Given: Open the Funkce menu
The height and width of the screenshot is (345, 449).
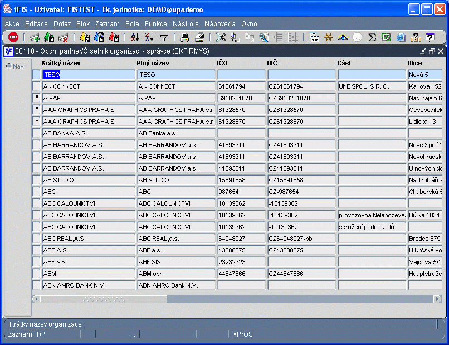Looking at the screenshot, I should click(x=156, y=24).
